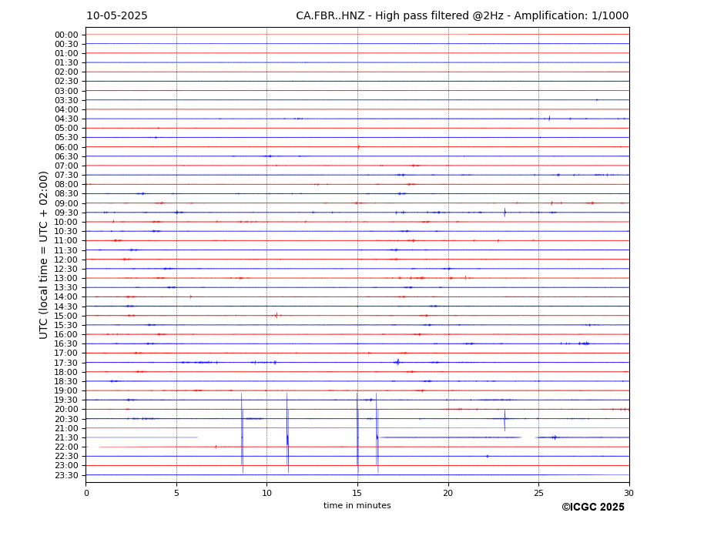Select the 16:30 row label
This screenshot has height=536, width=714.
coord(66,343)
